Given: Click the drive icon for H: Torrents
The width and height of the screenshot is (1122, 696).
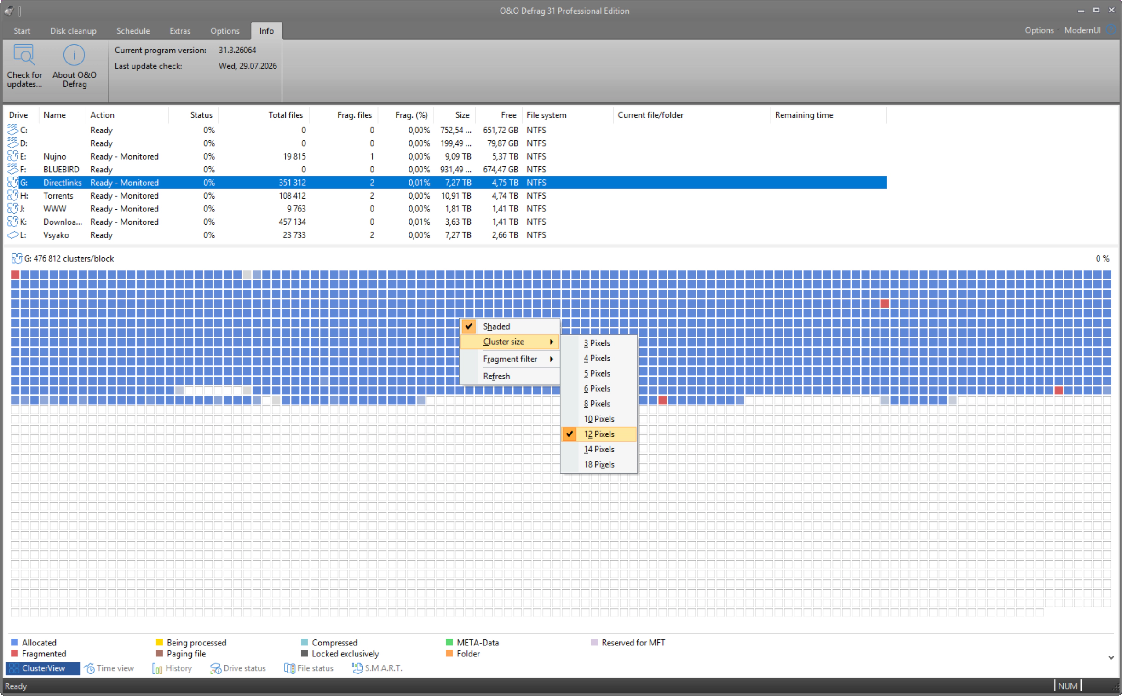Looking at the screenshot, I should 13,196.
